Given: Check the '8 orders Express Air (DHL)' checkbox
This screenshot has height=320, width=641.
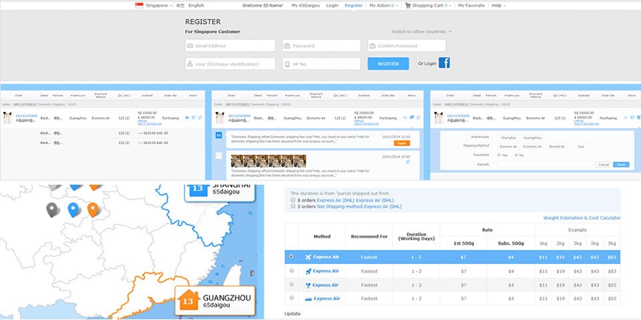Looking at the screenshot, I should pos(292,199).
